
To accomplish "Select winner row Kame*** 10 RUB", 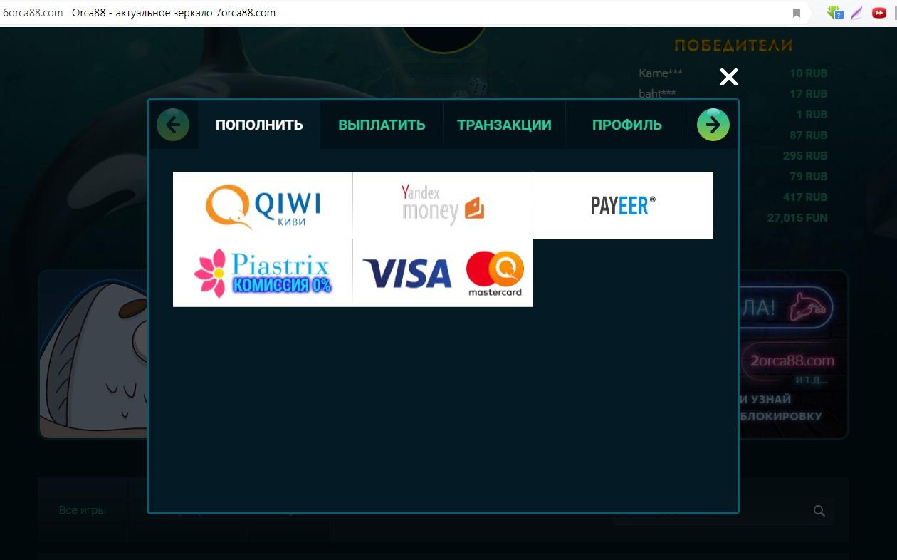I will (733, 73).
